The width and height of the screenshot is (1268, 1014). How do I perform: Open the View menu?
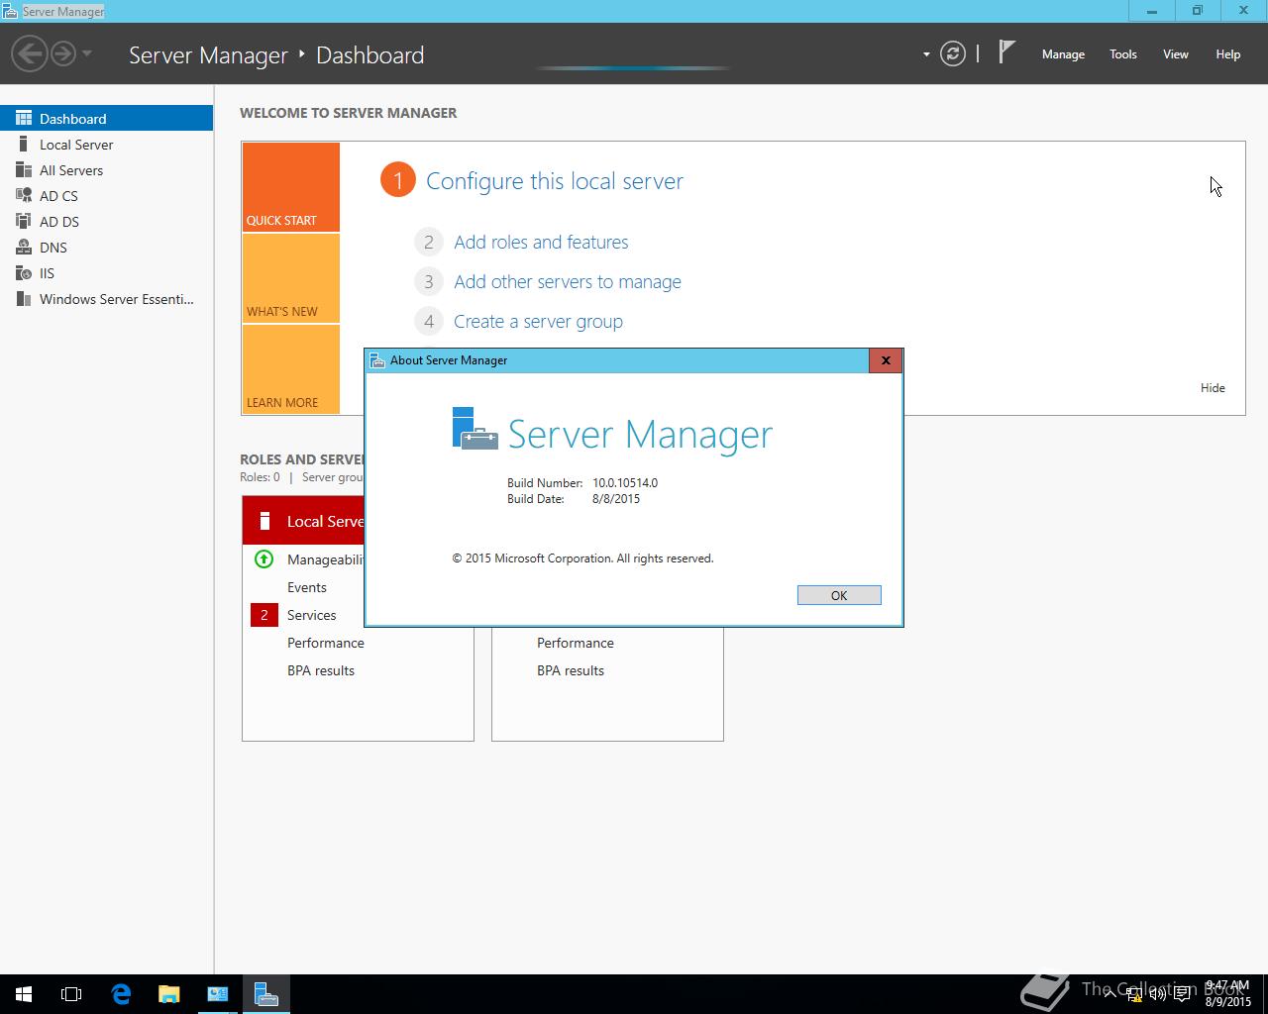point(1175,54)
